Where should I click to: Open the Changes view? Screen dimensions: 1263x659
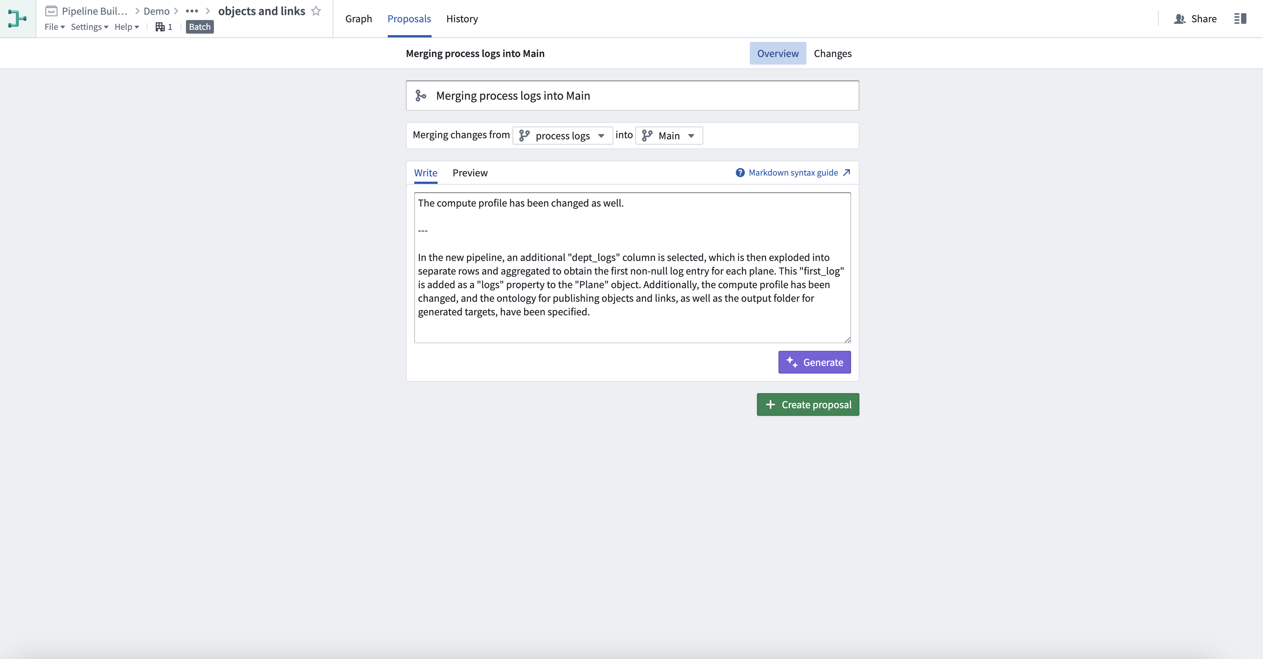pyautogui.click(x=833, y=53)
